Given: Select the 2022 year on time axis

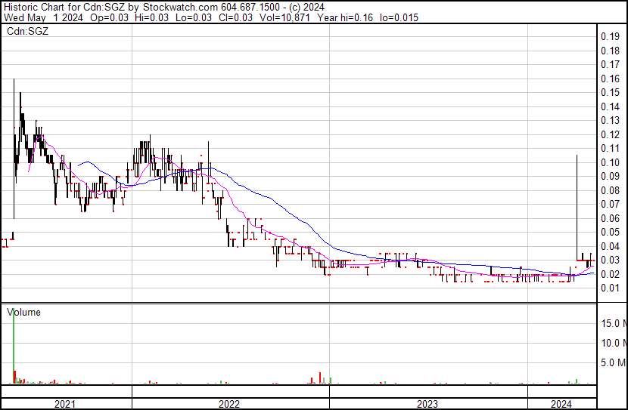Looking at the screenshot, I should coord(229,404).
